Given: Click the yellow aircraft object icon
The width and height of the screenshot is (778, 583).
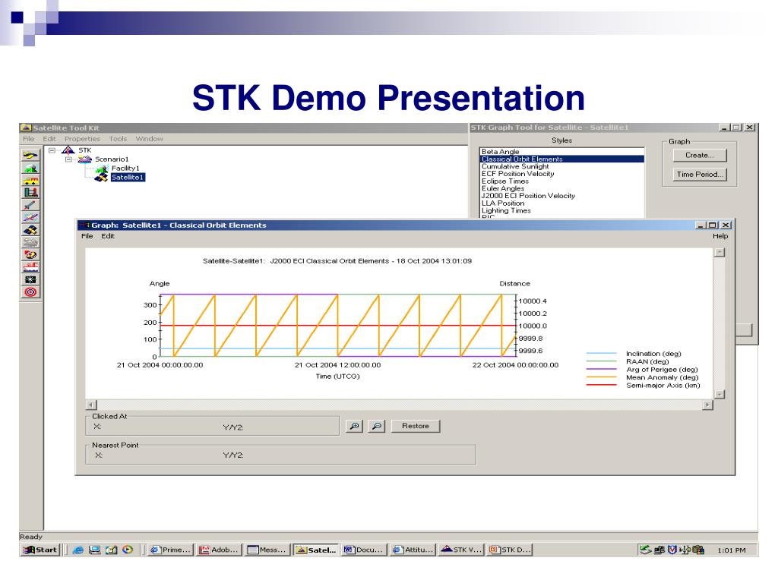Looking at the screenshot, I should (30, 155).
